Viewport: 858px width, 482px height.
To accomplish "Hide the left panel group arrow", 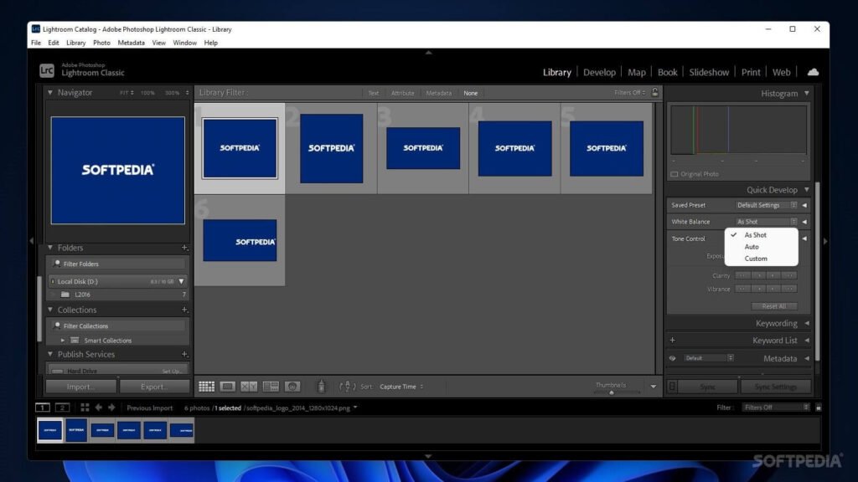I will pos(32,240).
